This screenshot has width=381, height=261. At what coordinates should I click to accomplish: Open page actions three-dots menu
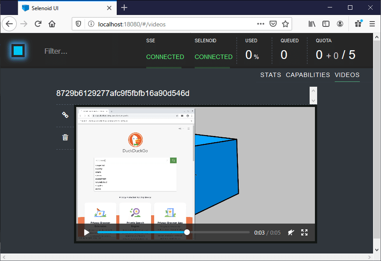(x=260, y=24)
